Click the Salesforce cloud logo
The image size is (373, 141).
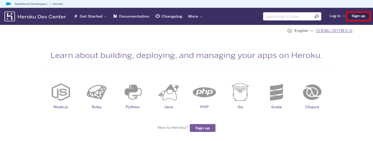[8, 4]
